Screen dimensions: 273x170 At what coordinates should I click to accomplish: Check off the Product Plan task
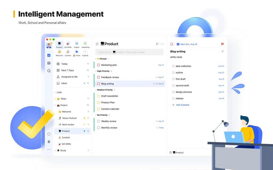coord(99,102)
